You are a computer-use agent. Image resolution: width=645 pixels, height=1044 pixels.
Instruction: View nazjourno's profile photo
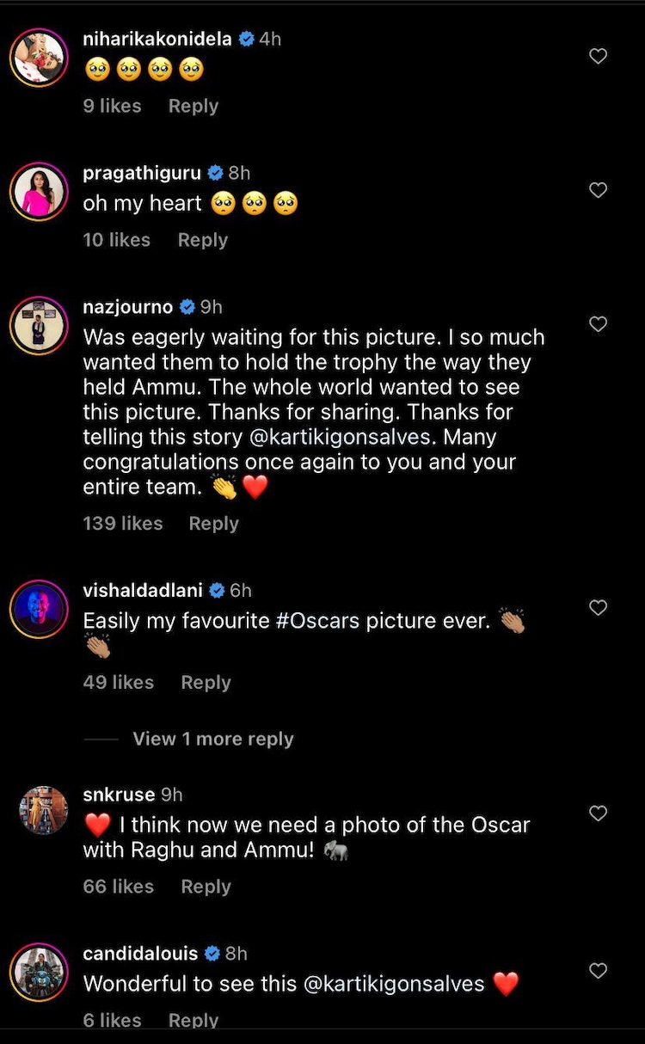(39, 325)
